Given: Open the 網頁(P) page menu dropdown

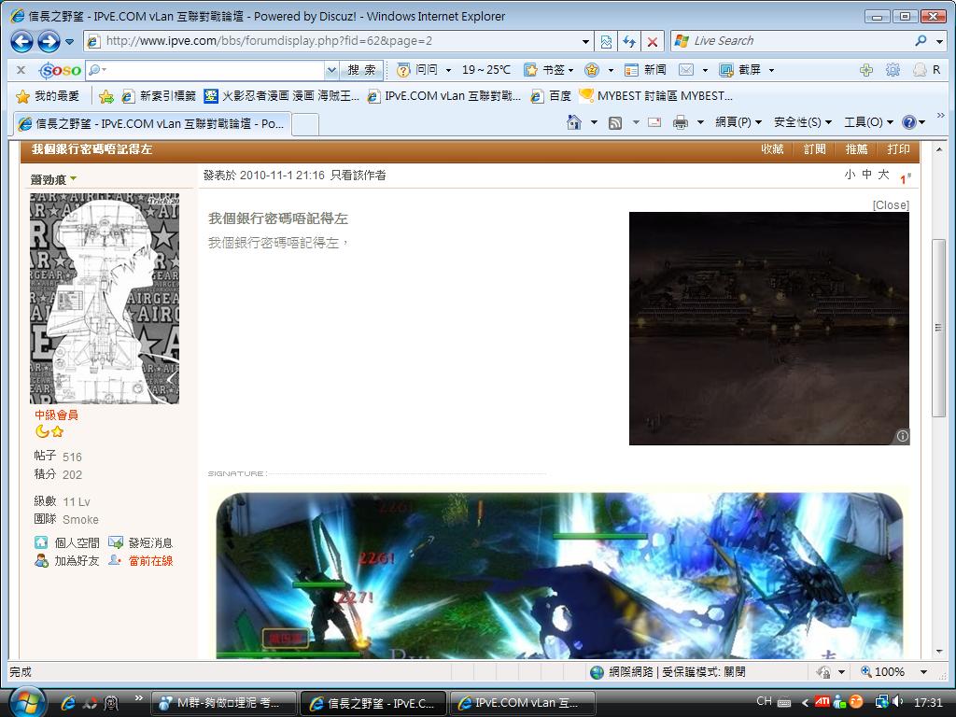Looking at the screenshot, I should [x=738, y=122].
